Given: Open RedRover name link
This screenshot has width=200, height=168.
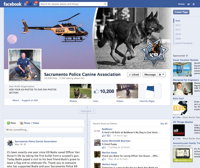Looking at the screenshot, I should coord(107,129).
